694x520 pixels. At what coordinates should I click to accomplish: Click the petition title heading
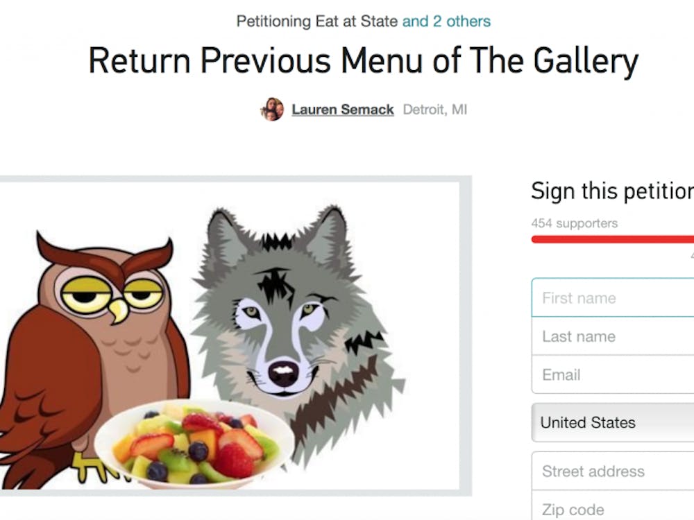click(x=364, y=60)
